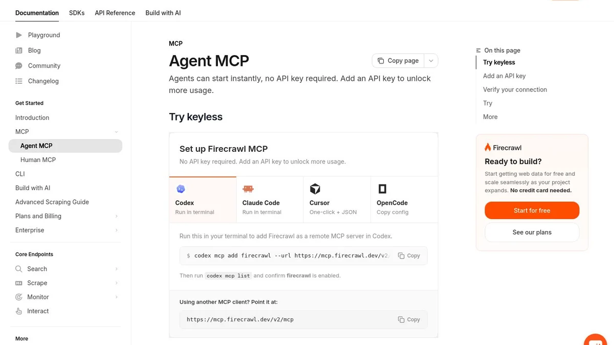Screen dimensions: 614x345
Task: Click the On this page list icon
Action: tap(478, 51)
